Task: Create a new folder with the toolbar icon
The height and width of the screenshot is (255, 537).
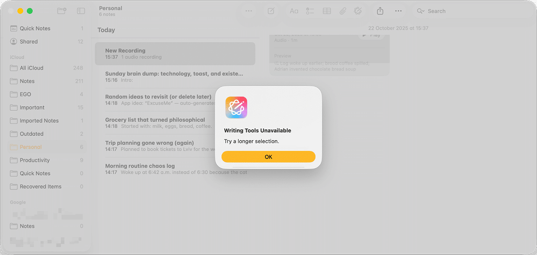Action: 62,11
